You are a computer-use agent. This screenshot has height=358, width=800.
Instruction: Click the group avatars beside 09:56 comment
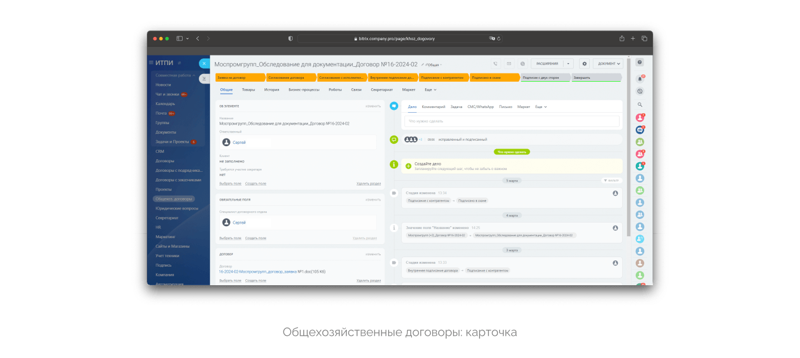[411, 139]
